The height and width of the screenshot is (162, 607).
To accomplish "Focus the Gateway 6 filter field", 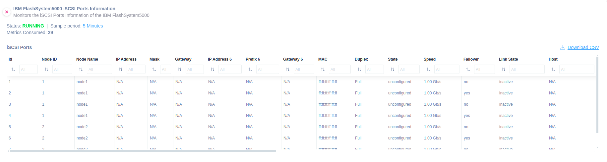I will tap(304, 69).
